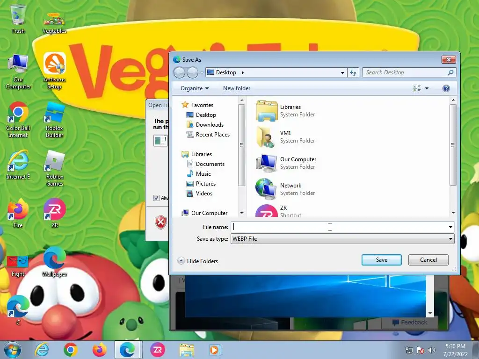The height and width of the screenshot is (359, 479).
Task: Select the Vegtables desktop icon
Action: pyautogui.click(x=54, y=22)
